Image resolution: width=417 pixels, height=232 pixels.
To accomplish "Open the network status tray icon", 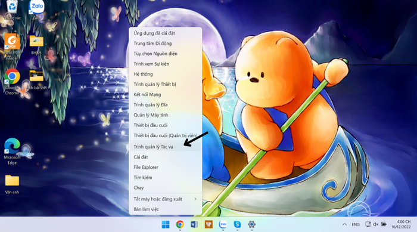I will tap(368, 224).
